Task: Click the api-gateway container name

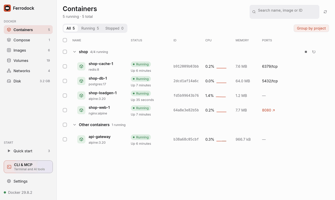Action: pyautogui.click(x=99, y=137)
